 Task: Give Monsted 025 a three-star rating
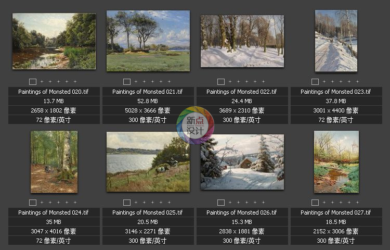(x=152, y=202)
